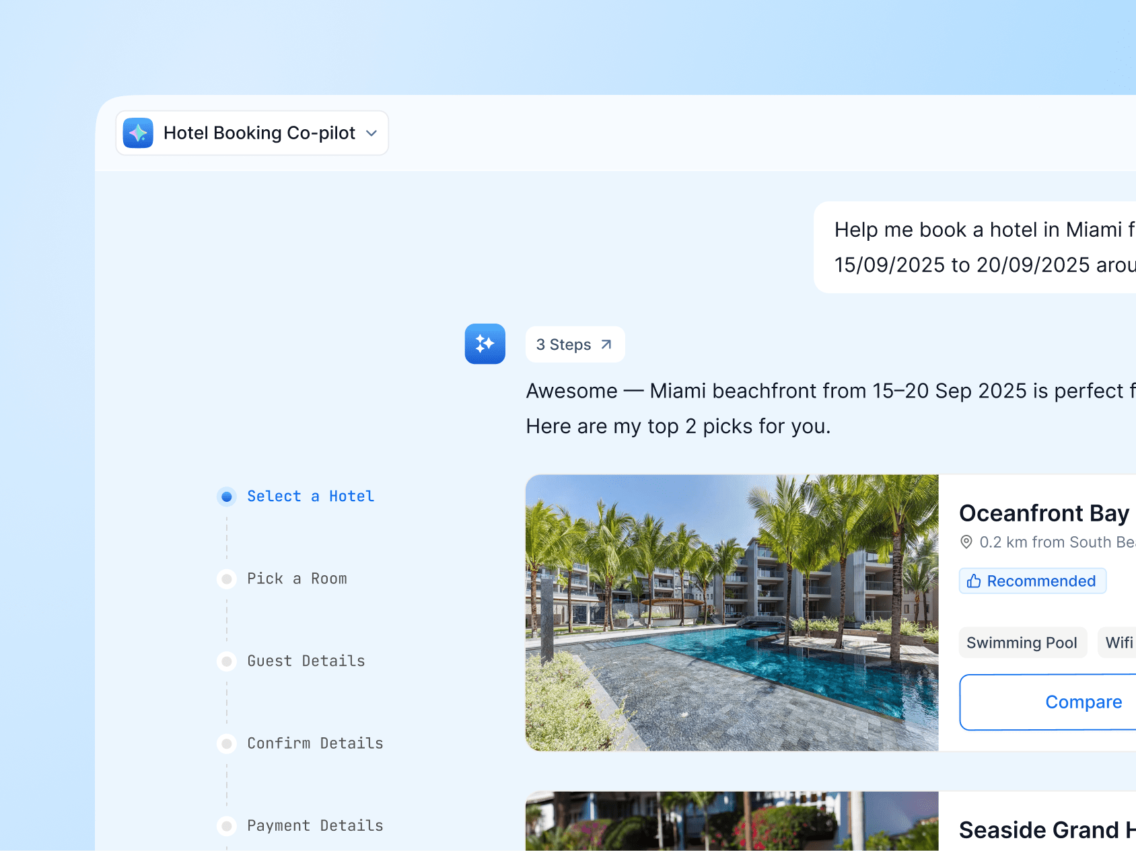Click the Compare button for Oceanfront Bay
Image resolution: width=1136 pixels, height=851 pixels.
coord(1048,702)
